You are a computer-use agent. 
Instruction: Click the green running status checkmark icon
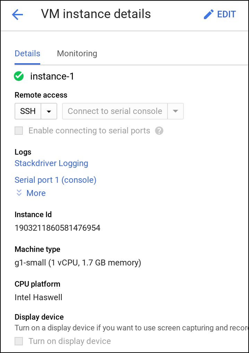(x=19, y=76)
